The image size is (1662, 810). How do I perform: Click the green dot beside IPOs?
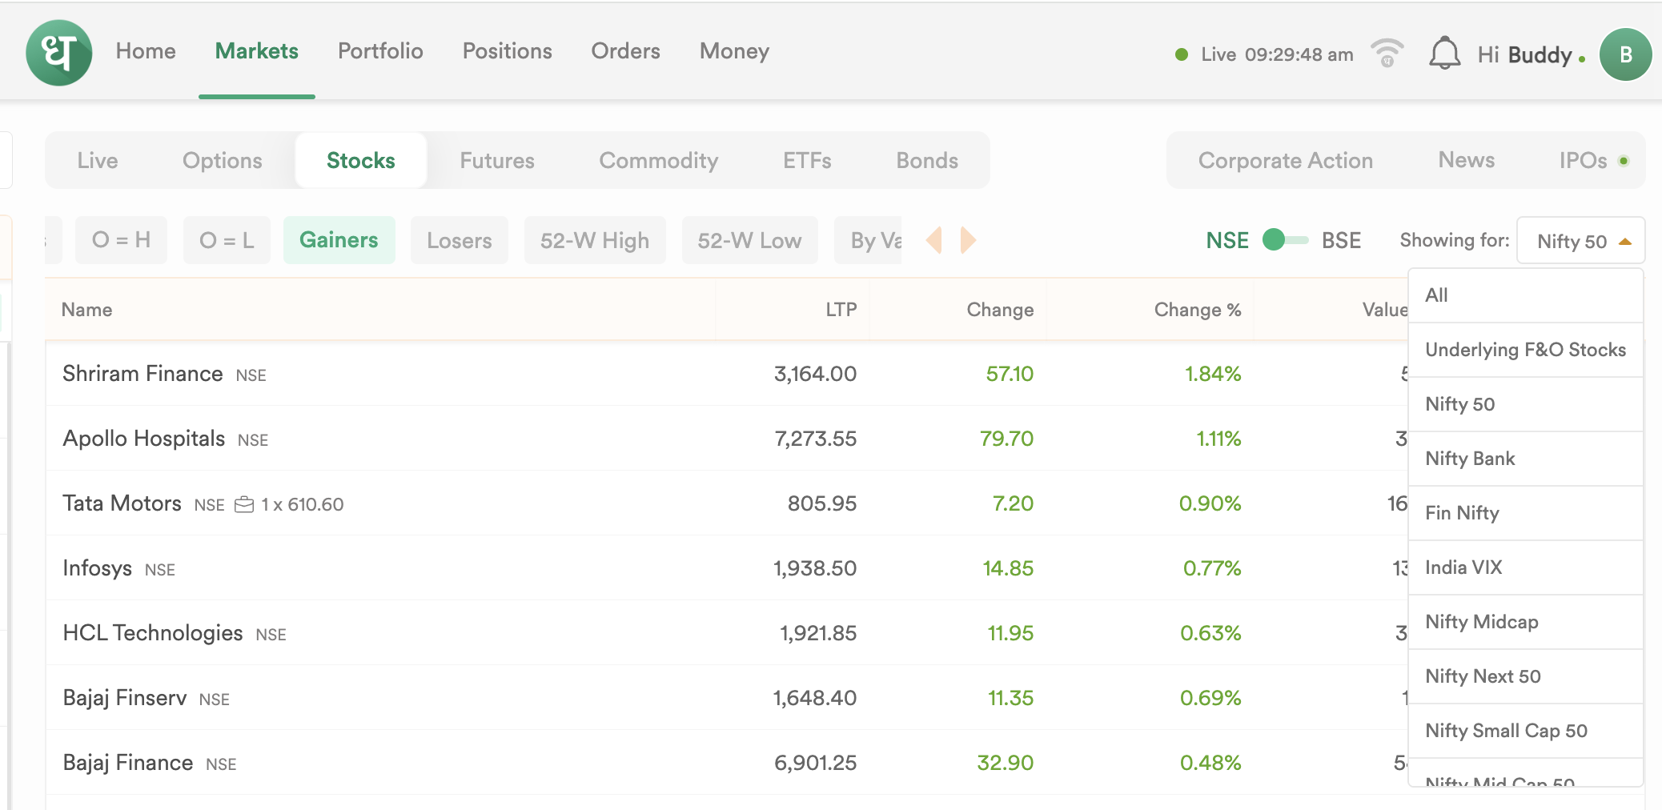(1624, 161)
